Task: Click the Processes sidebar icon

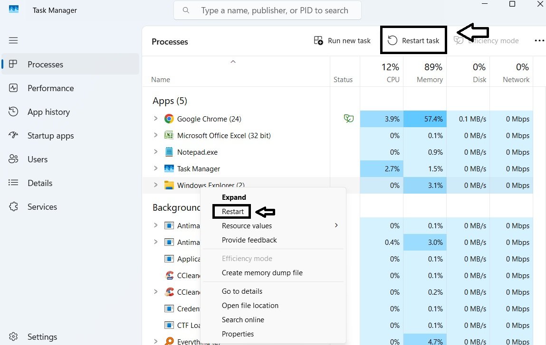Action: click(13, 64)
